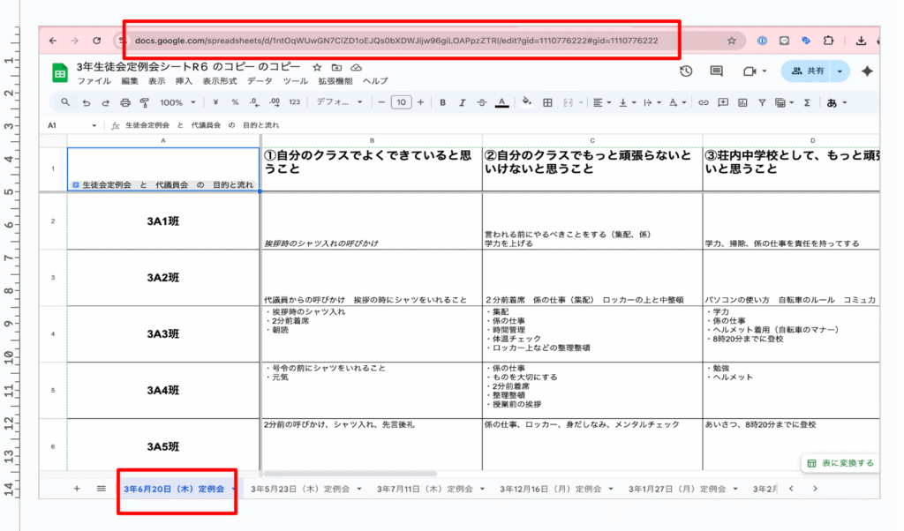Click the font size input field
Screen dimensions: 904x531
tap(401, 102)
